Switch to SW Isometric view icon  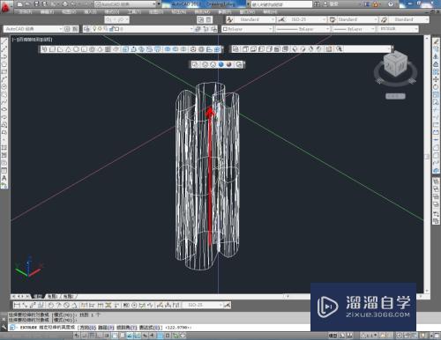(295, 49)
